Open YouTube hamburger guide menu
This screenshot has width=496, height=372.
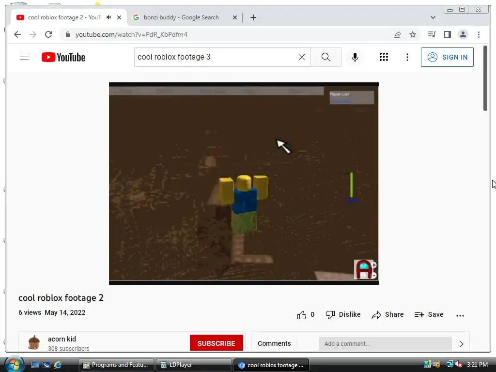[x=24, y=57]
